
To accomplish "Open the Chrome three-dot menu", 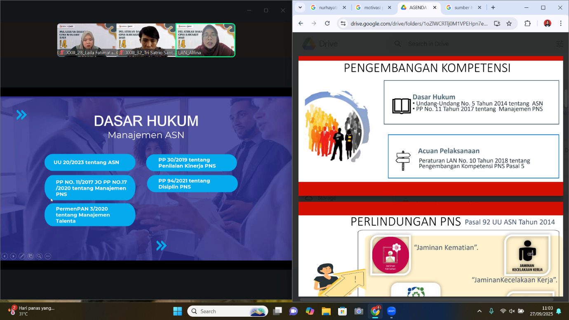I will (x=560, y=24).
